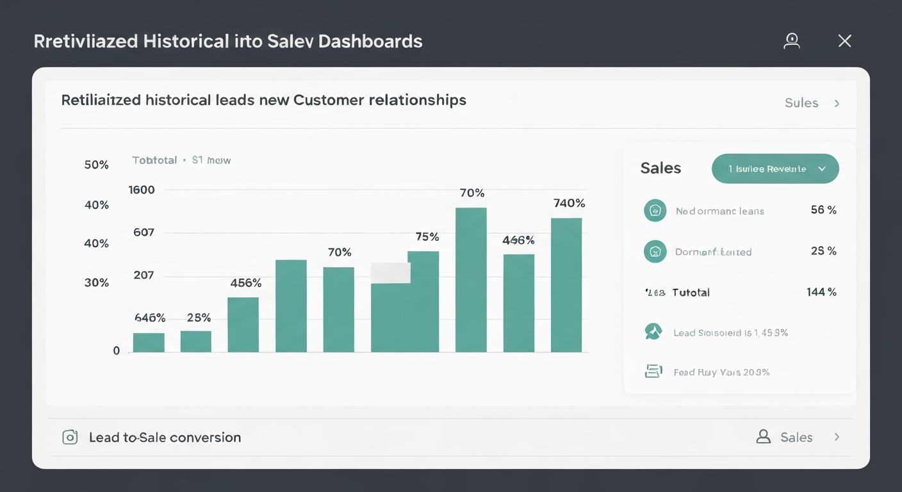
Task: Click the Lead to-Sale conversion camera icon
Action: 70,438
